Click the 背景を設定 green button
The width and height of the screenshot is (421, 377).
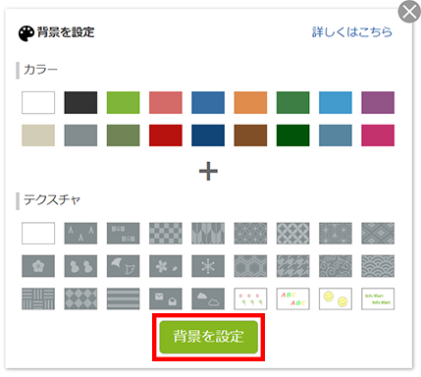click(209, 337)
